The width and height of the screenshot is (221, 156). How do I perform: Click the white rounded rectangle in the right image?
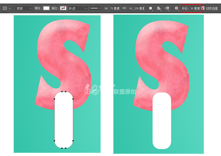point(162,121)
